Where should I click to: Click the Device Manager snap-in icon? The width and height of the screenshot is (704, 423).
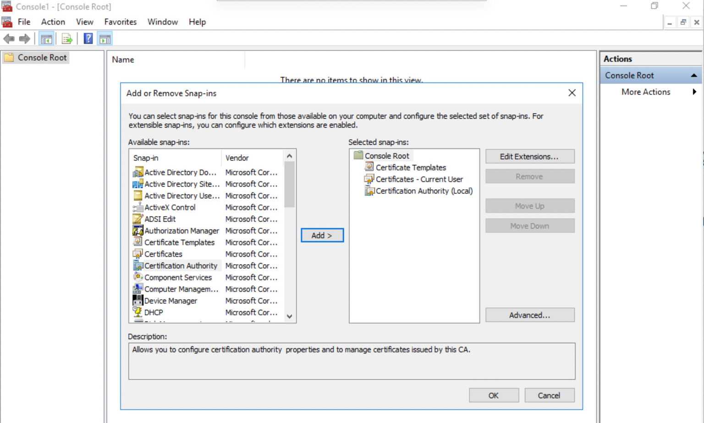(138, 300)
